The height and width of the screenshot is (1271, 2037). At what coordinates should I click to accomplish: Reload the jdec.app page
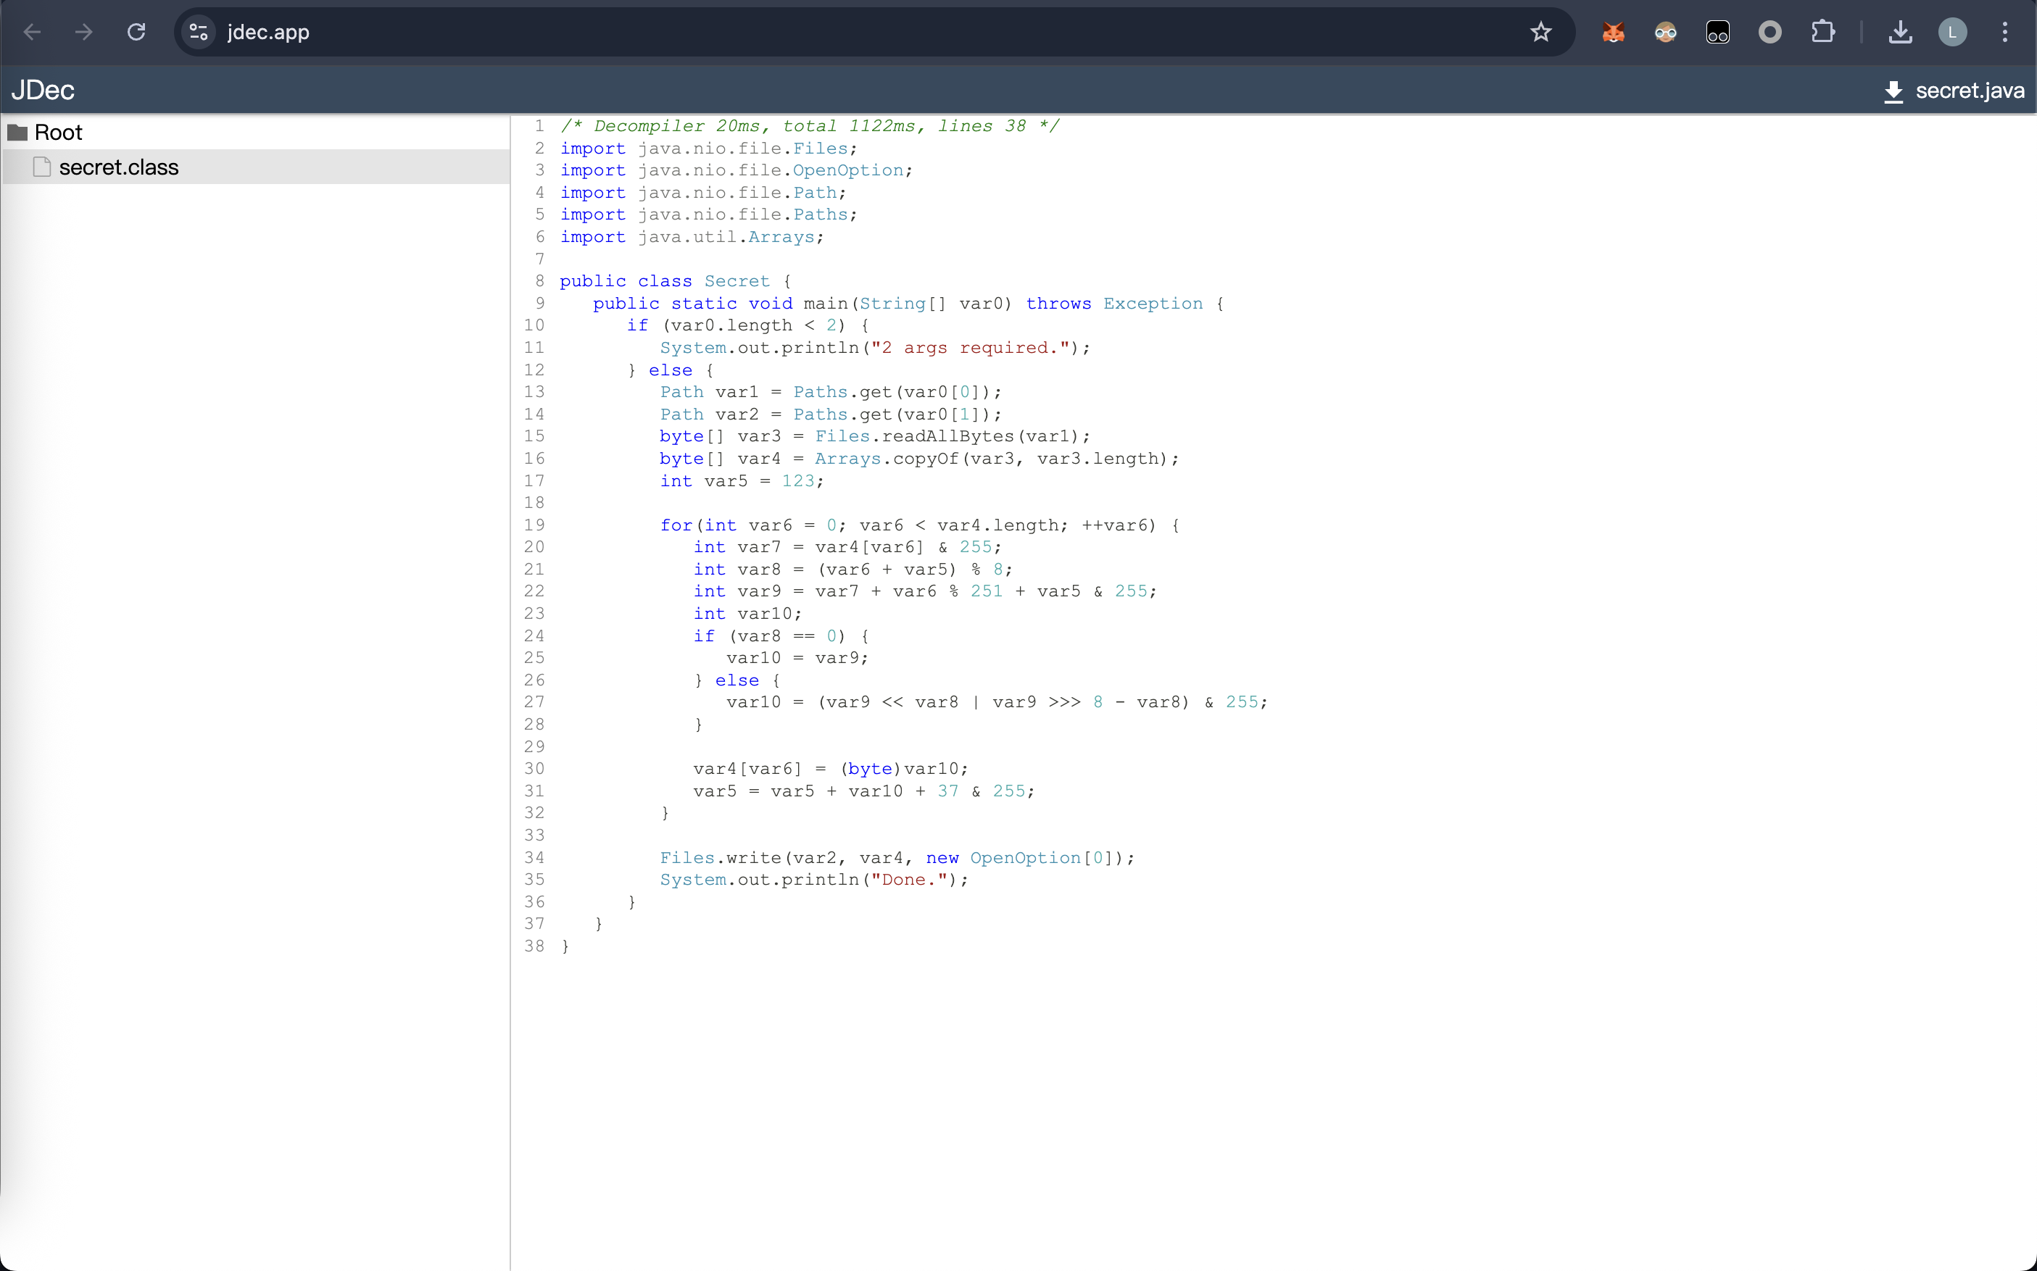coord(136,32)
